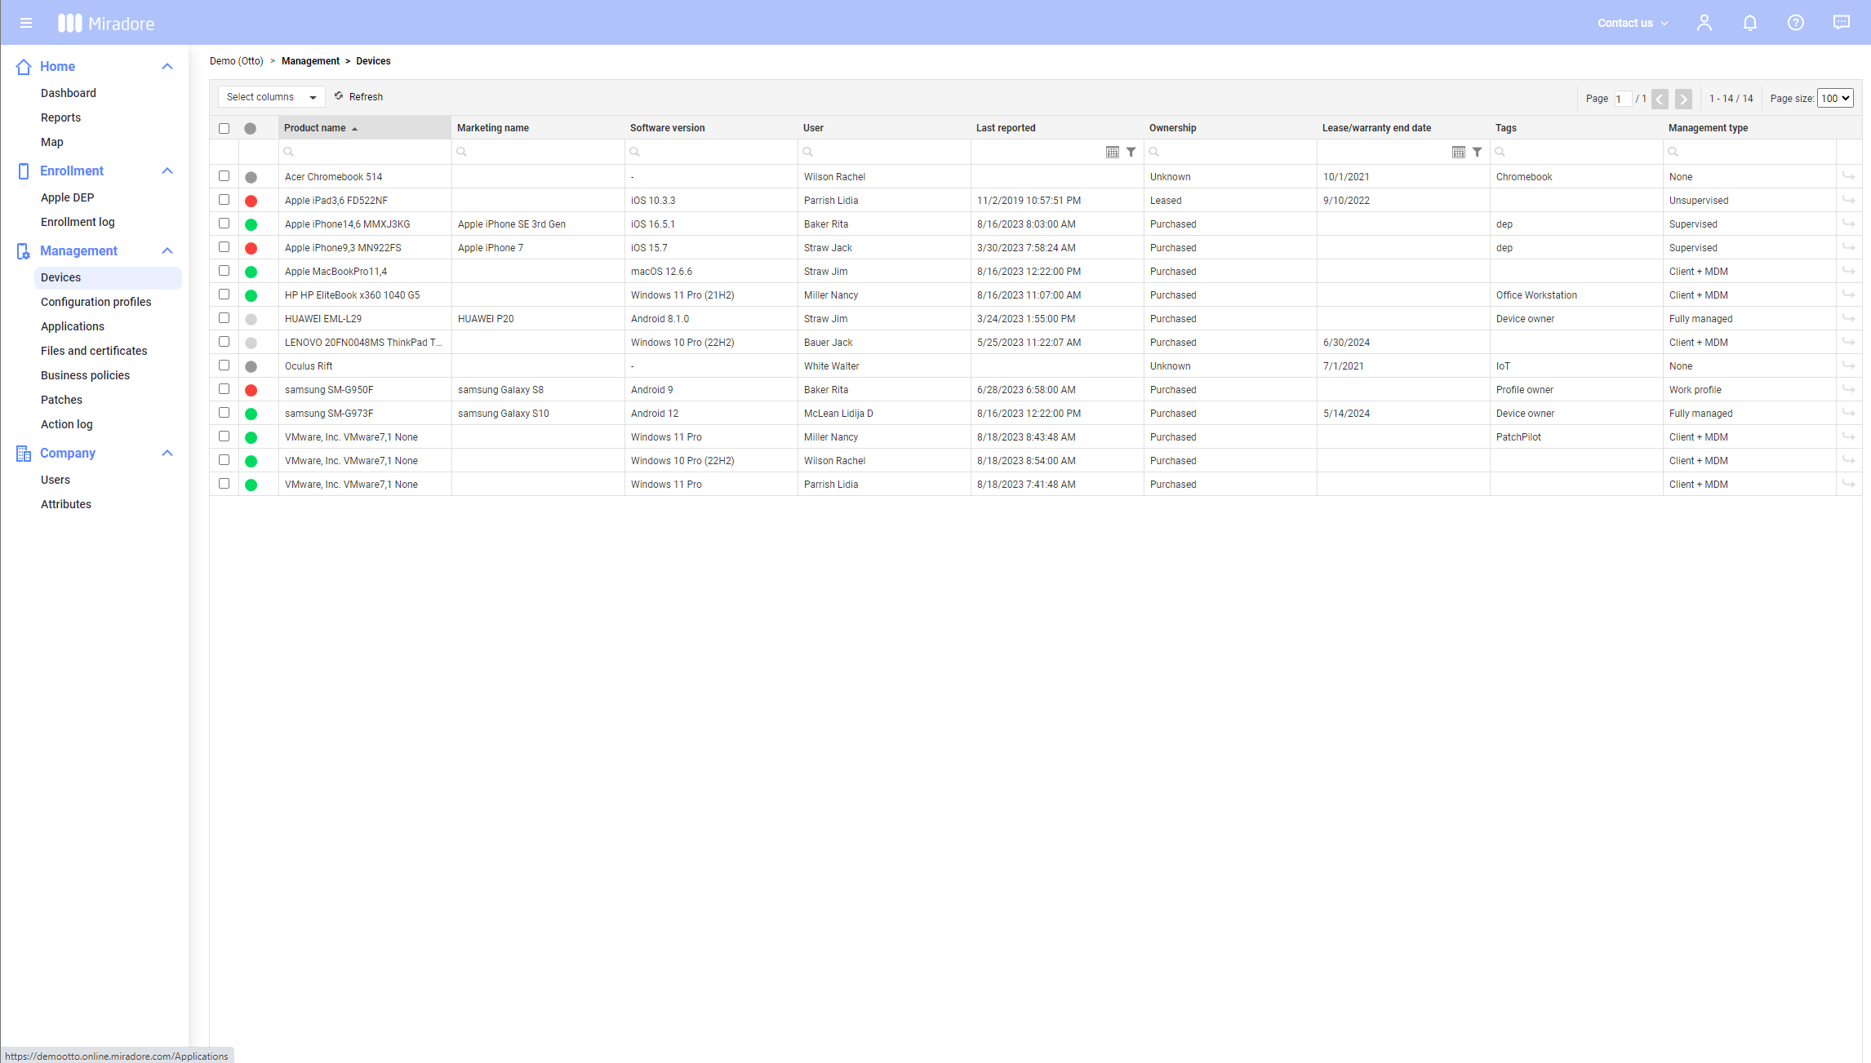Sort by Product name column header
This screenshot has height=1063, width=1871.
pyautogui.click(x=364, y=128)
